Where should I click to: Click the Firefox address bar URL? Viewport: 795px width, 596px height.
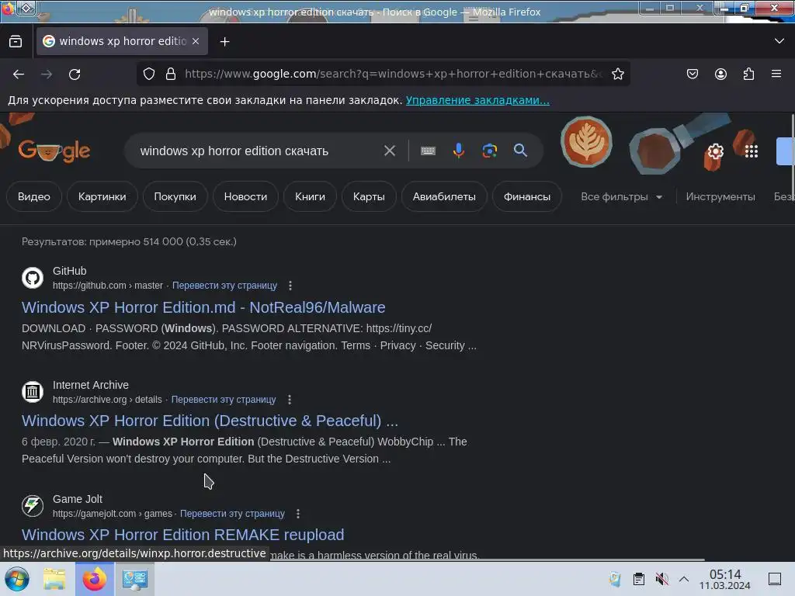click(x=394, y=74)
